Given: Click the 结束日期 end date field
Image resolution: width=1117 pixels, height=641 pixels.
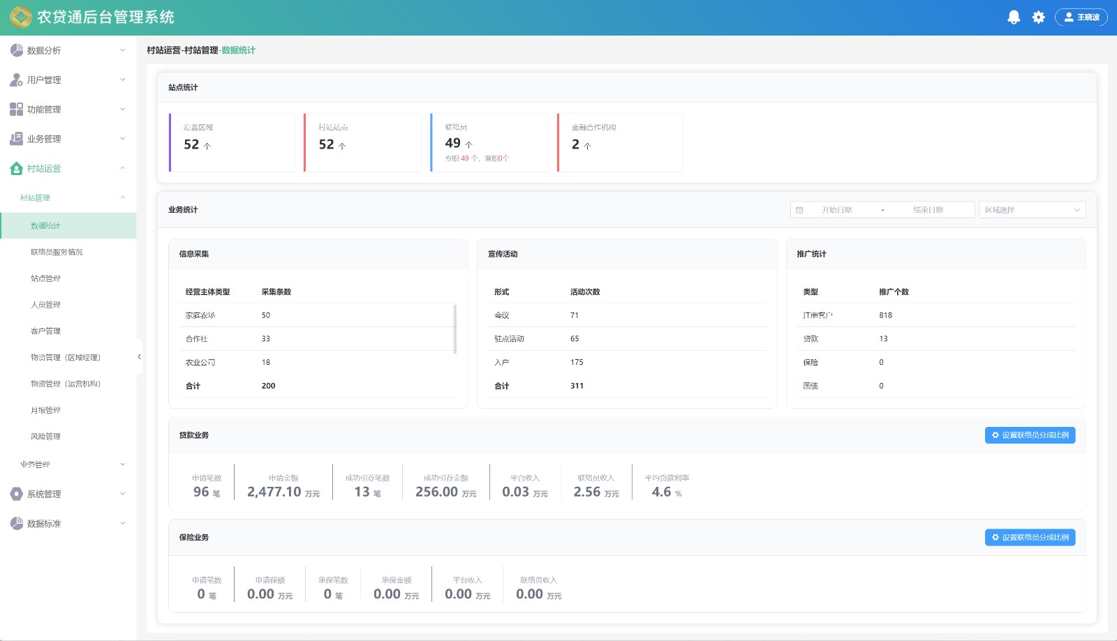Looking at the screenshot, I should coord(928,210).
